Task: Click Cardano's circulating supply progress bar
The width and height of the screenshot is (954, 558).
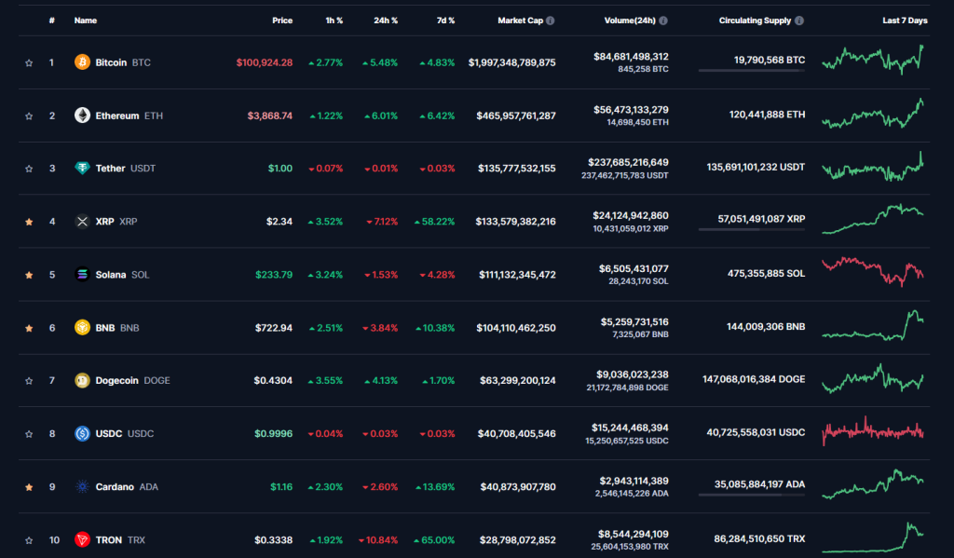Action: click(x=752, y=495)
